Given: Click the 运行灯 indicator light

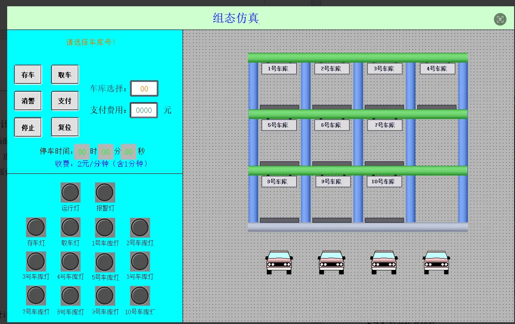Looking at the screenshot, I should click(70, 192).
